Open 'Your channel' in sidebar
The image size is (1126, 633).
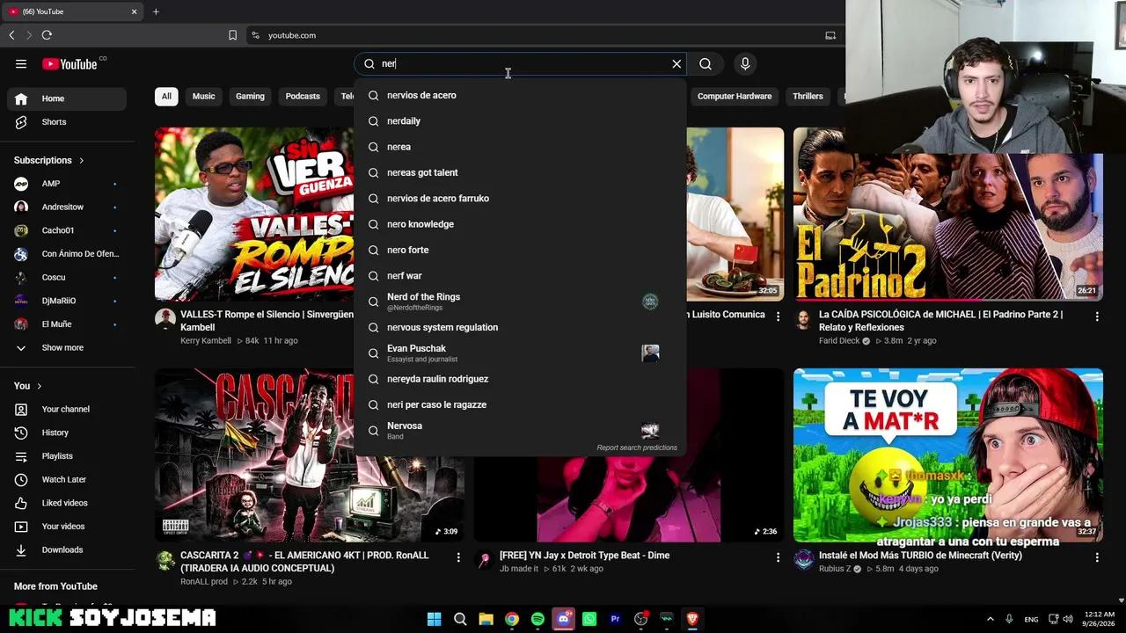tap(67, 409)
